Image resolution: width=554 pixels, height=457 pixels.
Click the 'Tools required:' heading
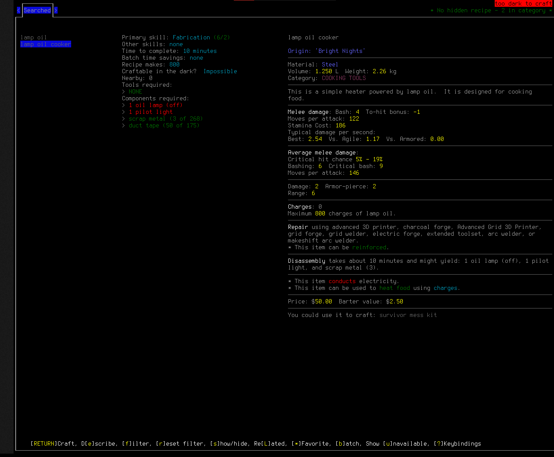(x=147, y=85)
